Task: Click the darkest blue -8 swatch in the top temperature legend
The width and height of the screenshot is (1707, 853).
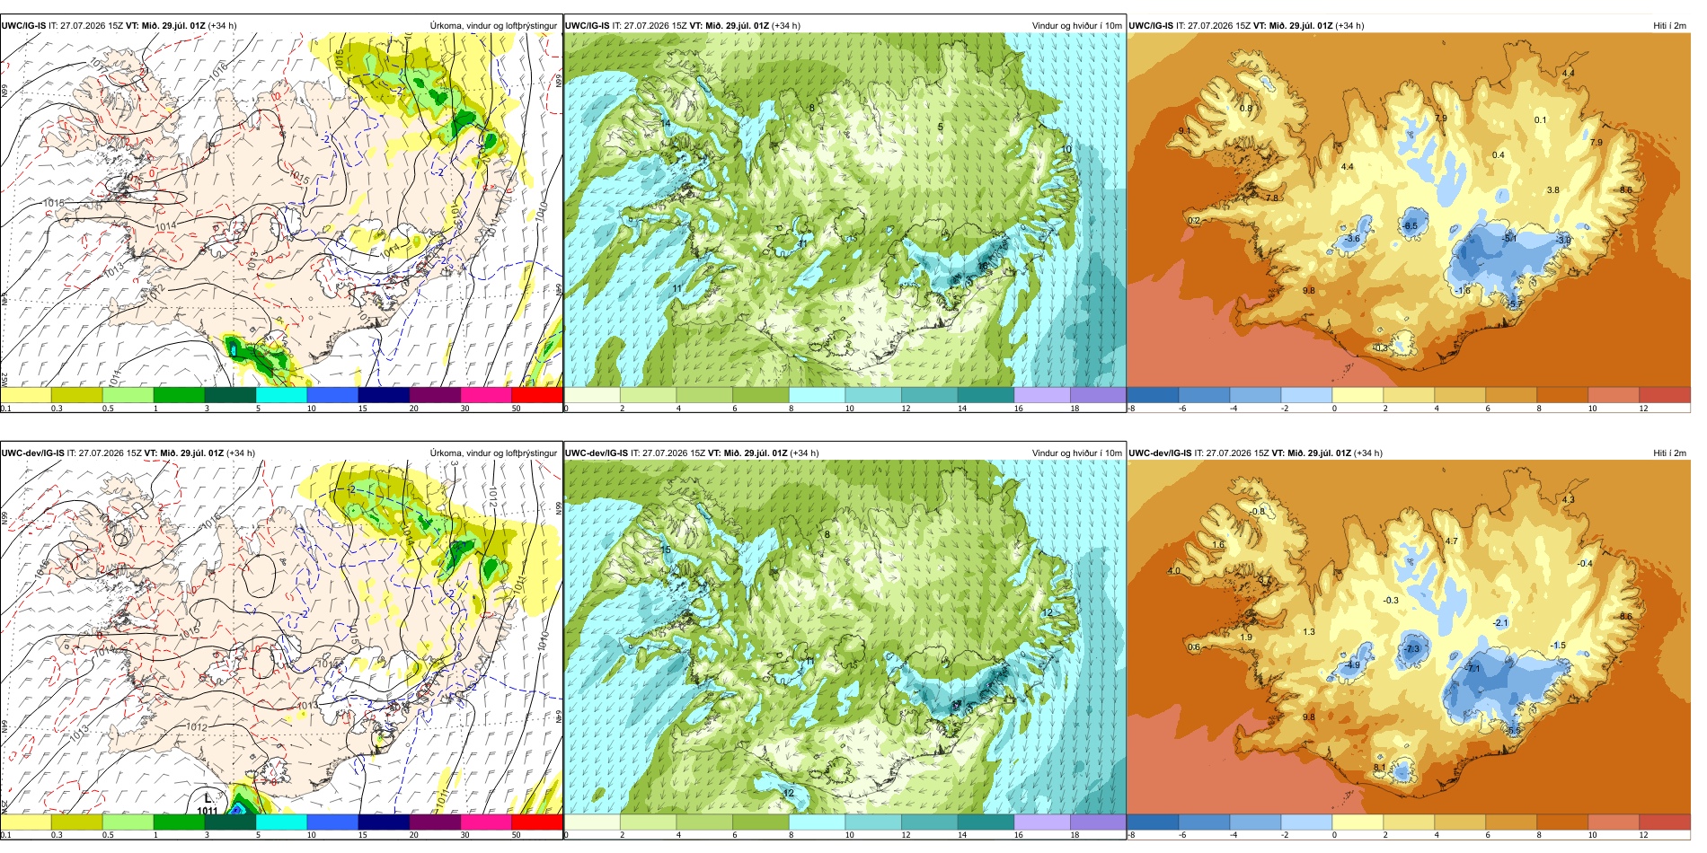Action: click(1153, 395)
